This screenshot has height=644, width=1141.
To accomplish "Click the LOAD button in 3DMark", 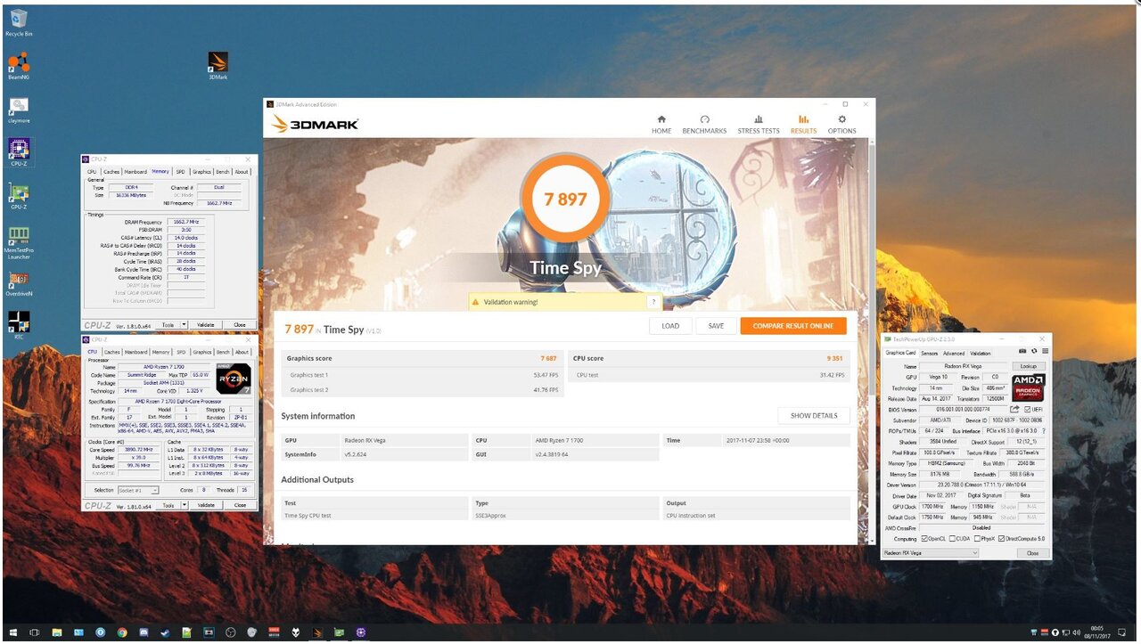I will click(670, 326).
